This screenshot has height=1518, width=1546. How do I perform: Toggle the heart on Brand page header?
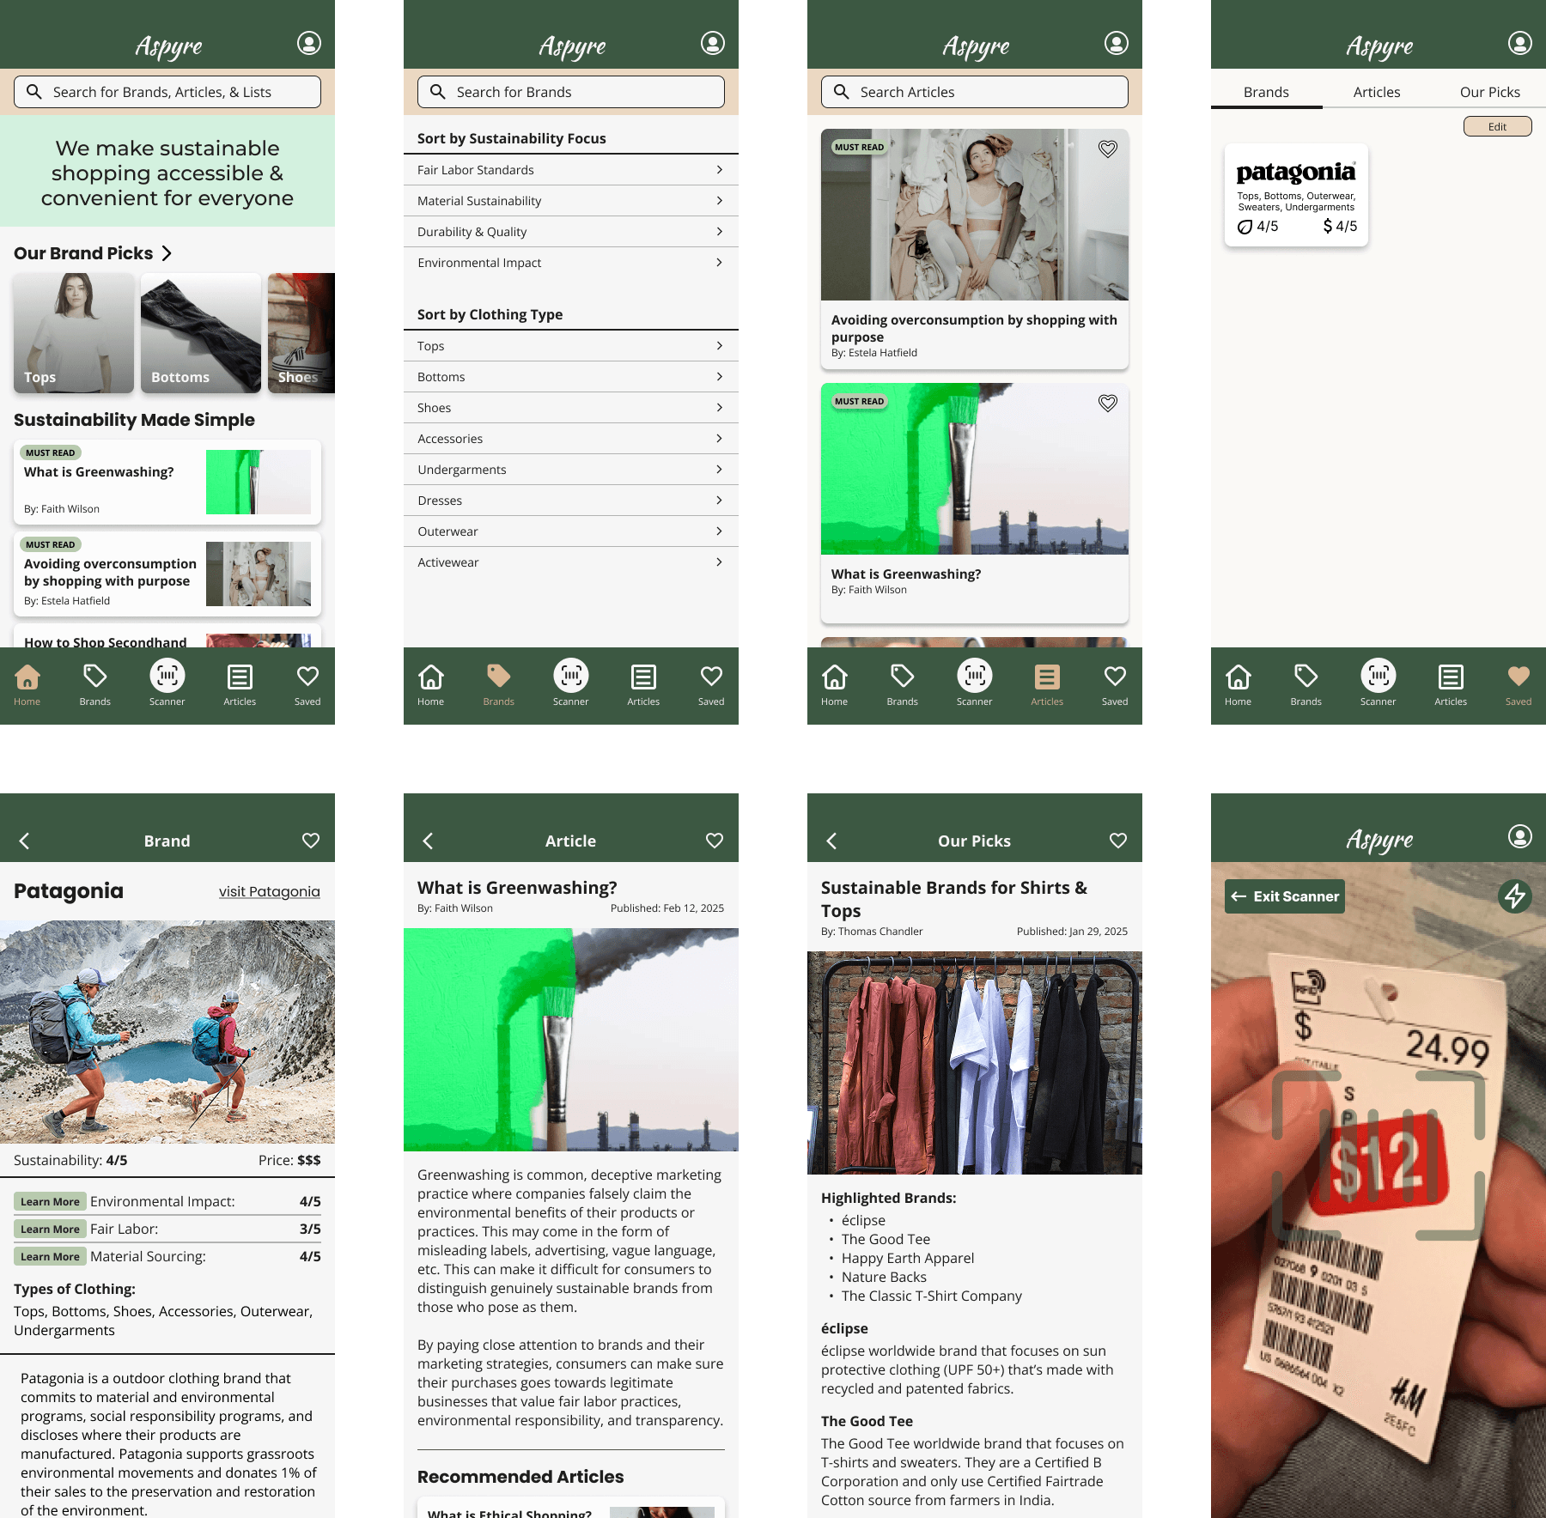click(311, 841)
